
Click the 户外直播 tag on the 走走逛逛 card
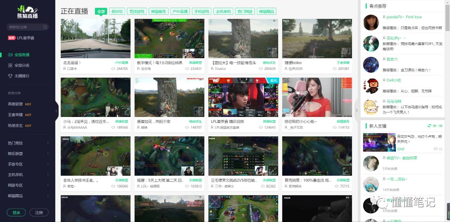tap(122, 63)
